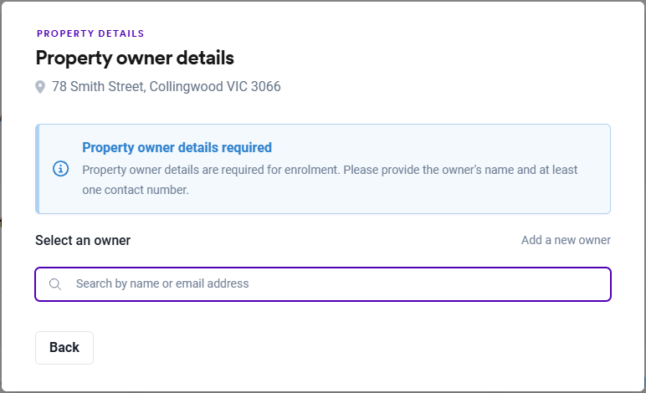Click the magnifying glass search icon
This screenshot has width=646, height=393.
[55, 284]
